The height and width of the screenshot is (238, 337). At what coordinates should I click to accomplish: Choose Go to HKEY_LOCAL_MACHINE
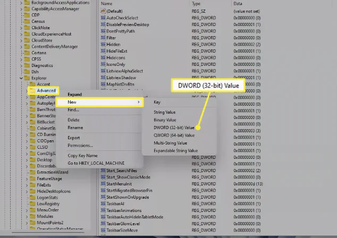click(x=96, y=163)
